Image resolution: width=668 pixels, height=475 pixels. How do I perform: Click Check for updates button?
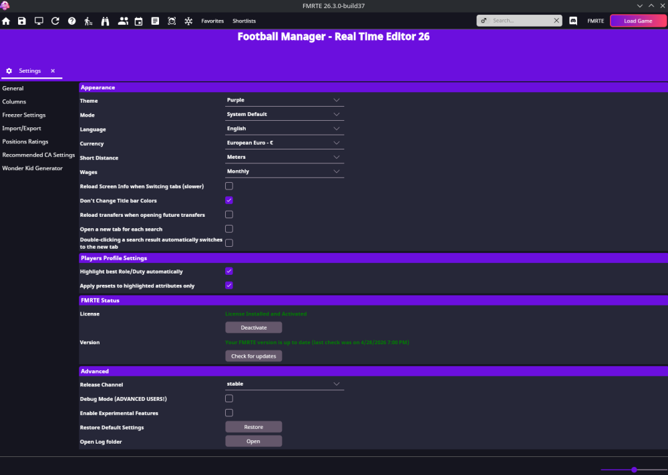pos(253,356)
